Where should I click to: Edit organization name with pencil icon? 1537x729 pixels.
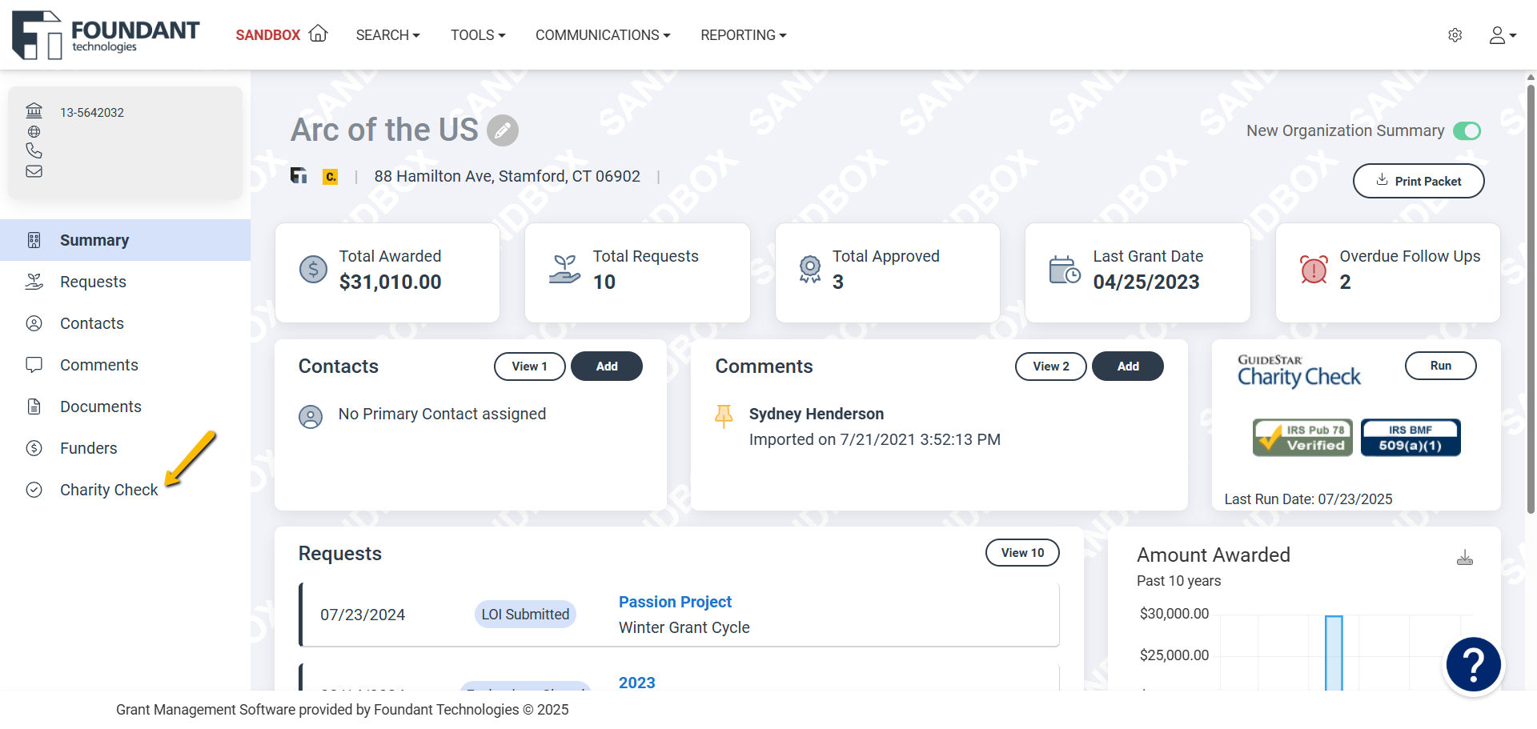pos(503,130)
